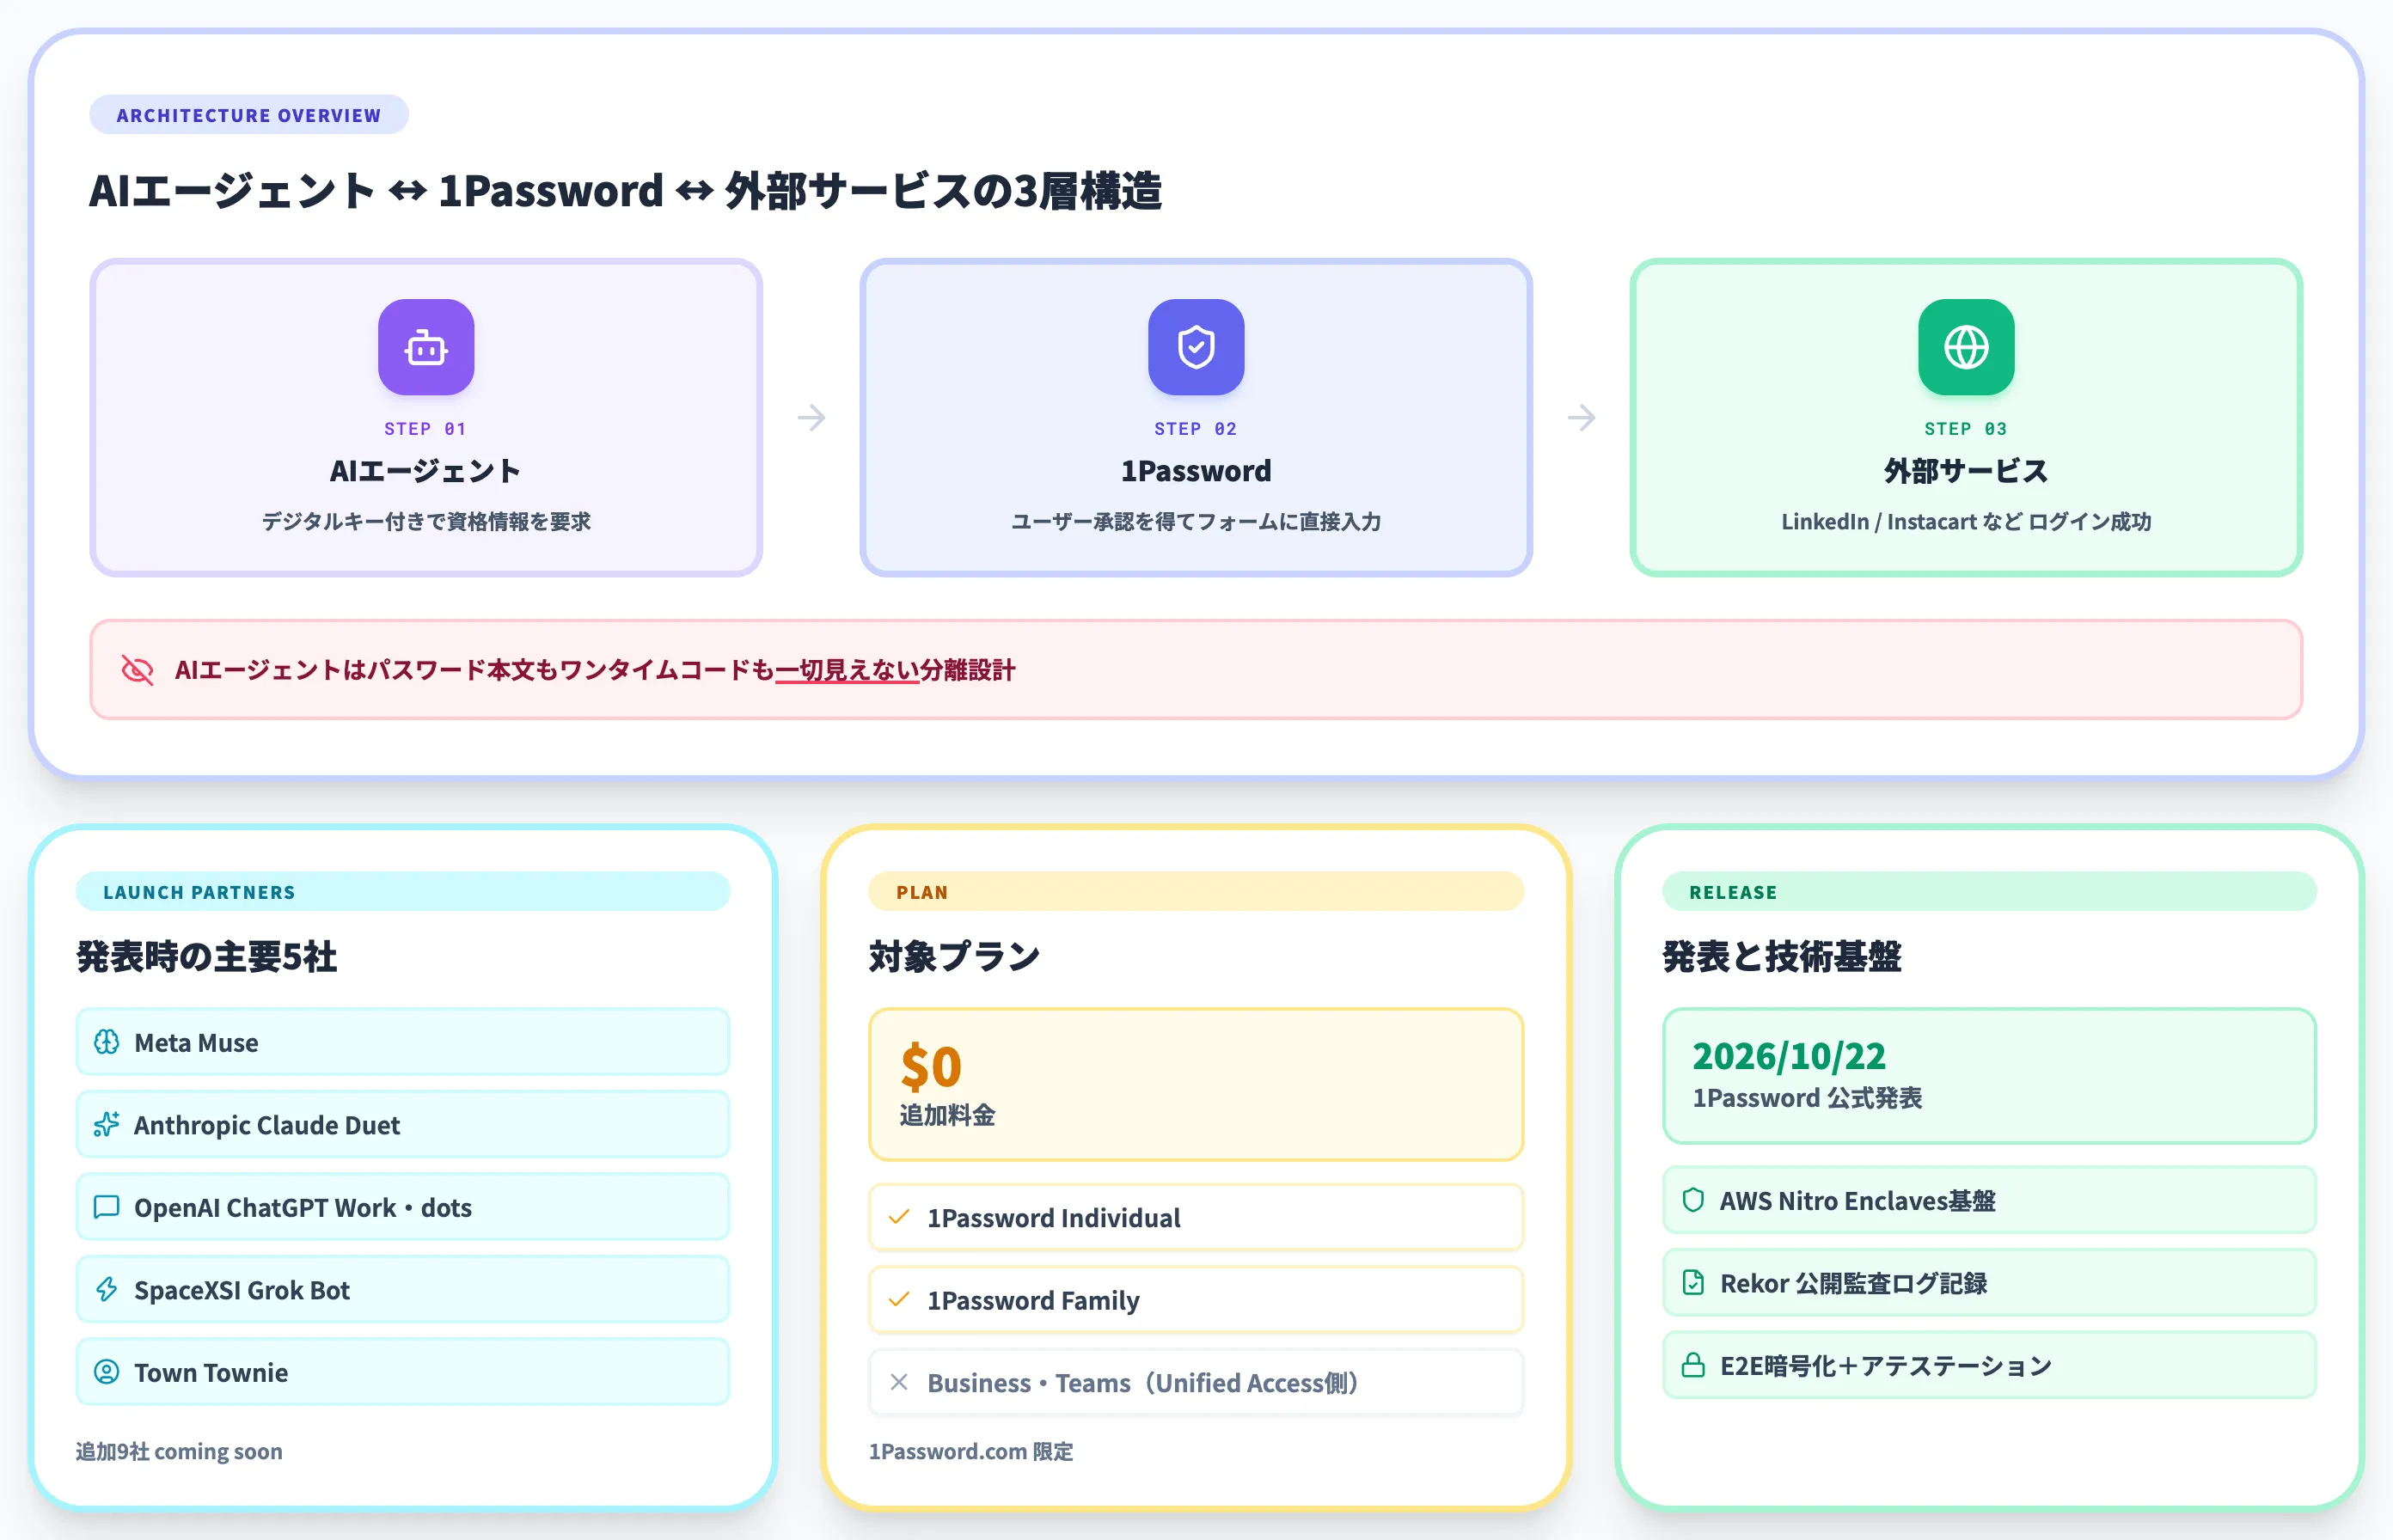2393x1540 pixels.
Task: Click the 1Password.com 限定 footnote
Action: 970,1451
